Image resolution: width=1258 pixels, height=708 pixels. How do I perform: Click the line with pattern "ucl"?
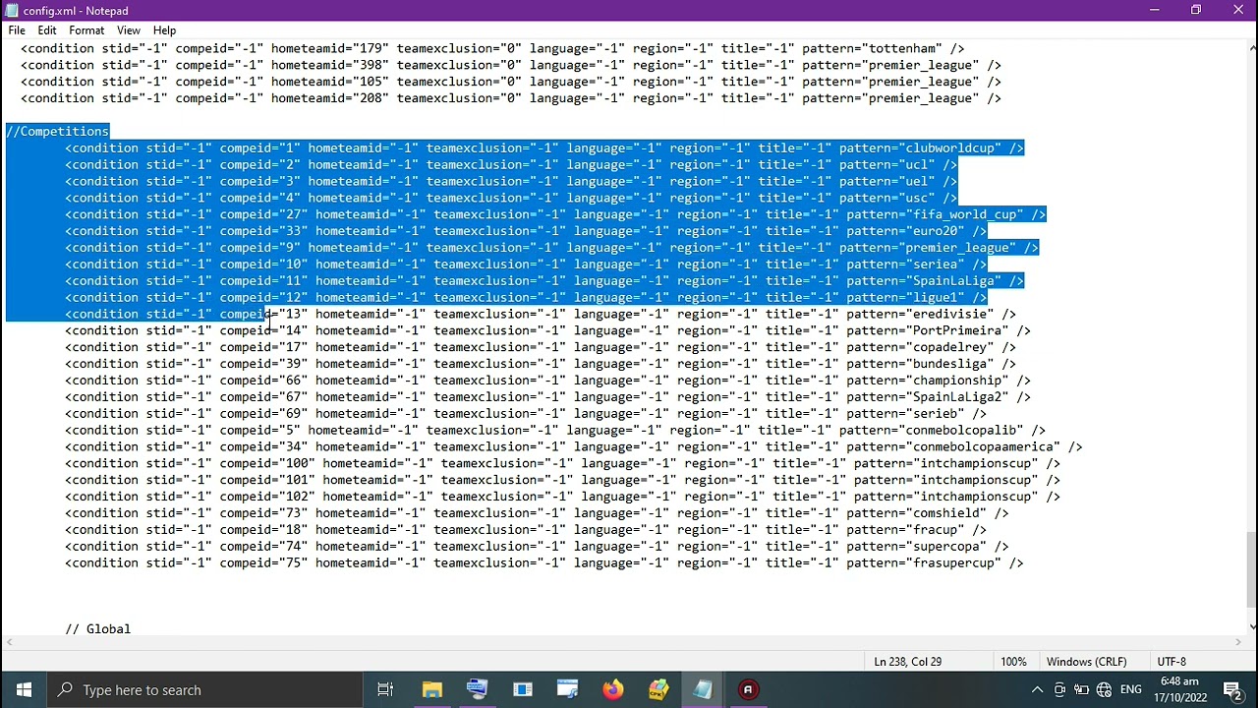(x=511, y=164)
